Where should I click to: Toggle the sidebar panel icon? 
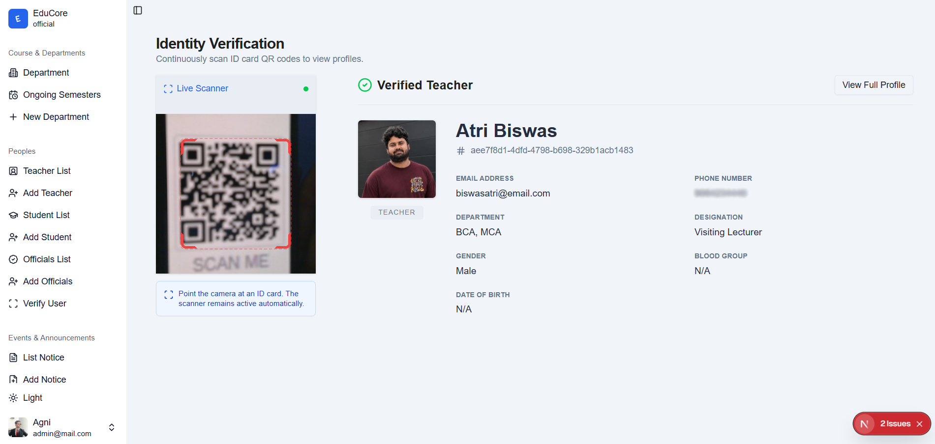click(138, 10)
